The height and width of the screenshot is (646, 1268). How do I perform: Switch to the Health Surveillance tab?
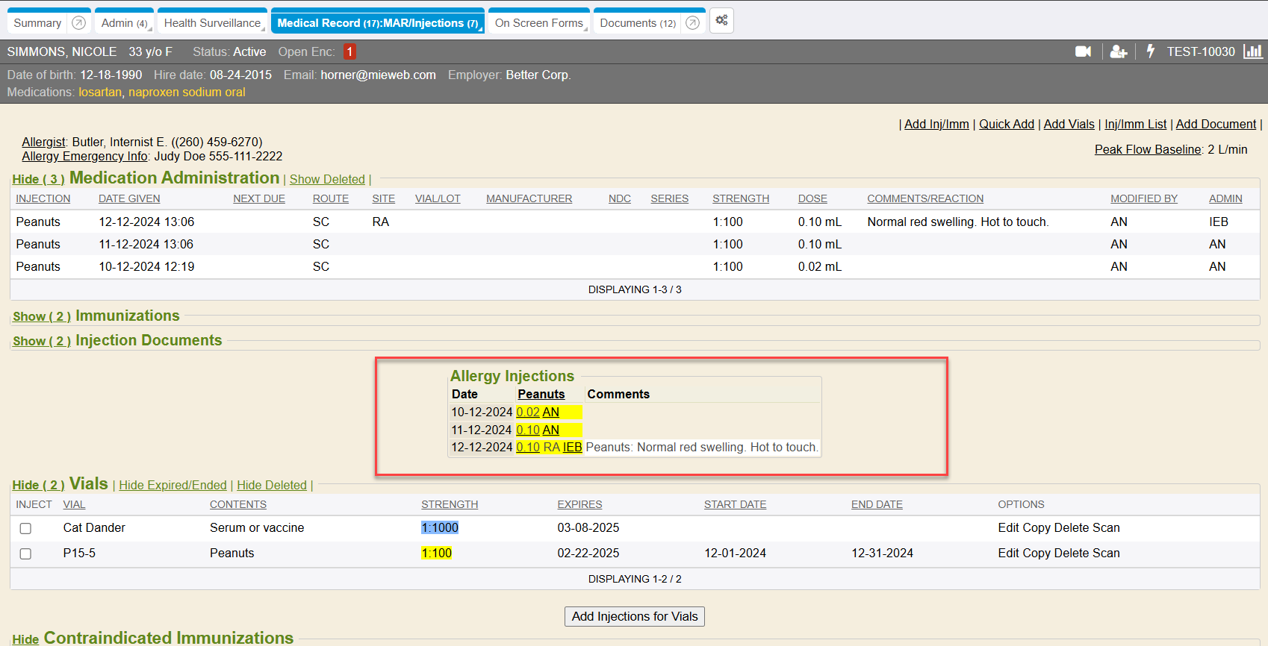pyautogui.click(x=212, y=23)
